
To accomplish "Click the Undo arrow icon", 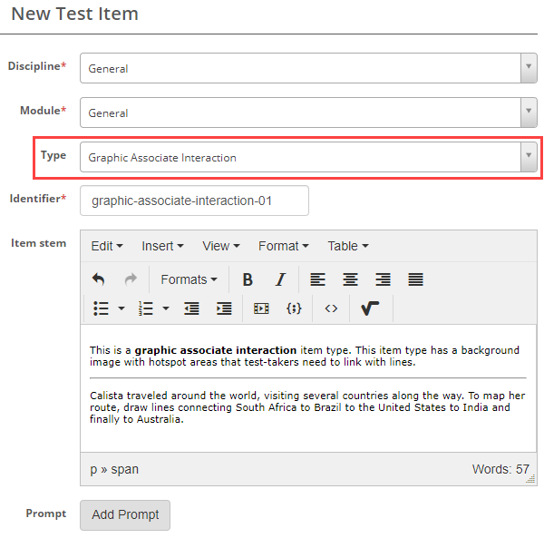I will pyautogui.click(x=99, y=279).
